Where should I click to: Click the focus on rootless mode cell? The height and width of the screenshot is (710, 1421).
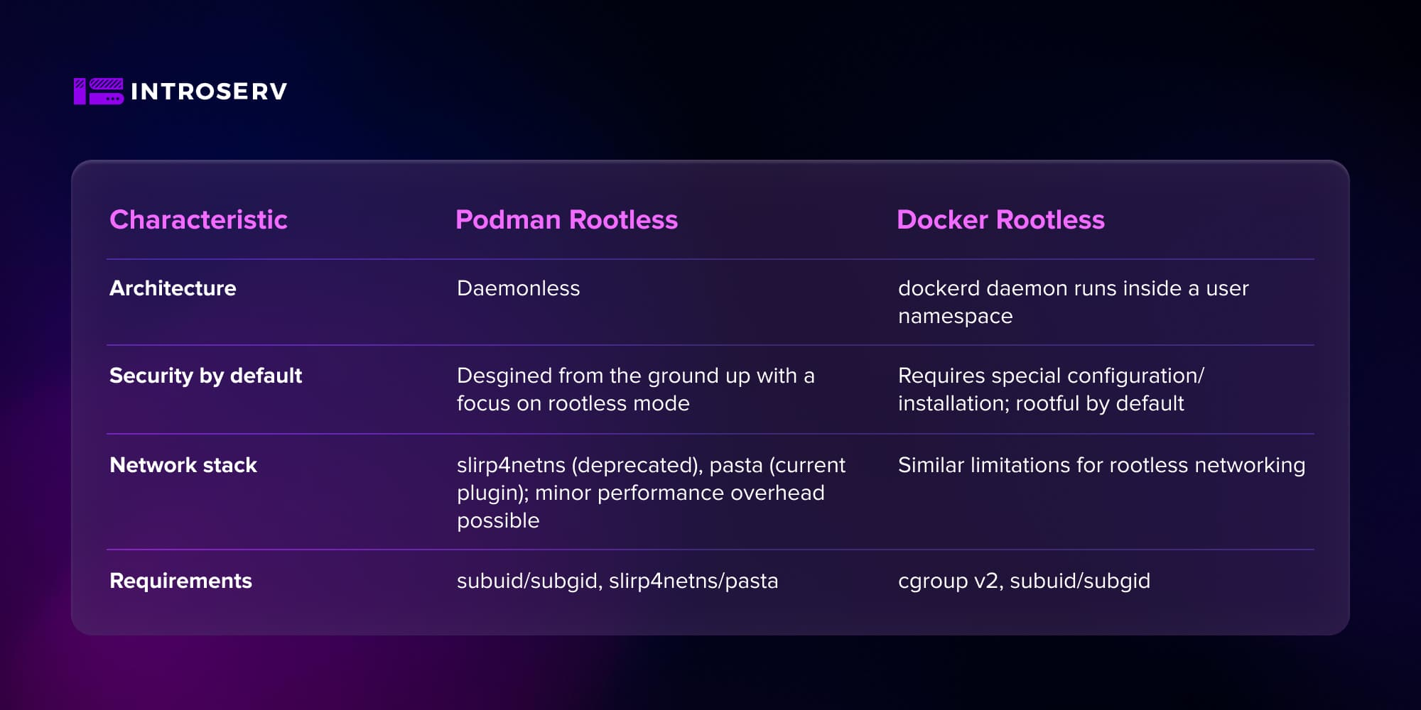coord(635,389)
